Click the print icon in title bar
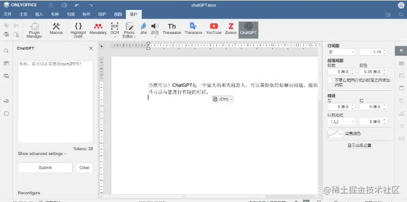Viewport: 407px width, 202px height. [64, 5]
